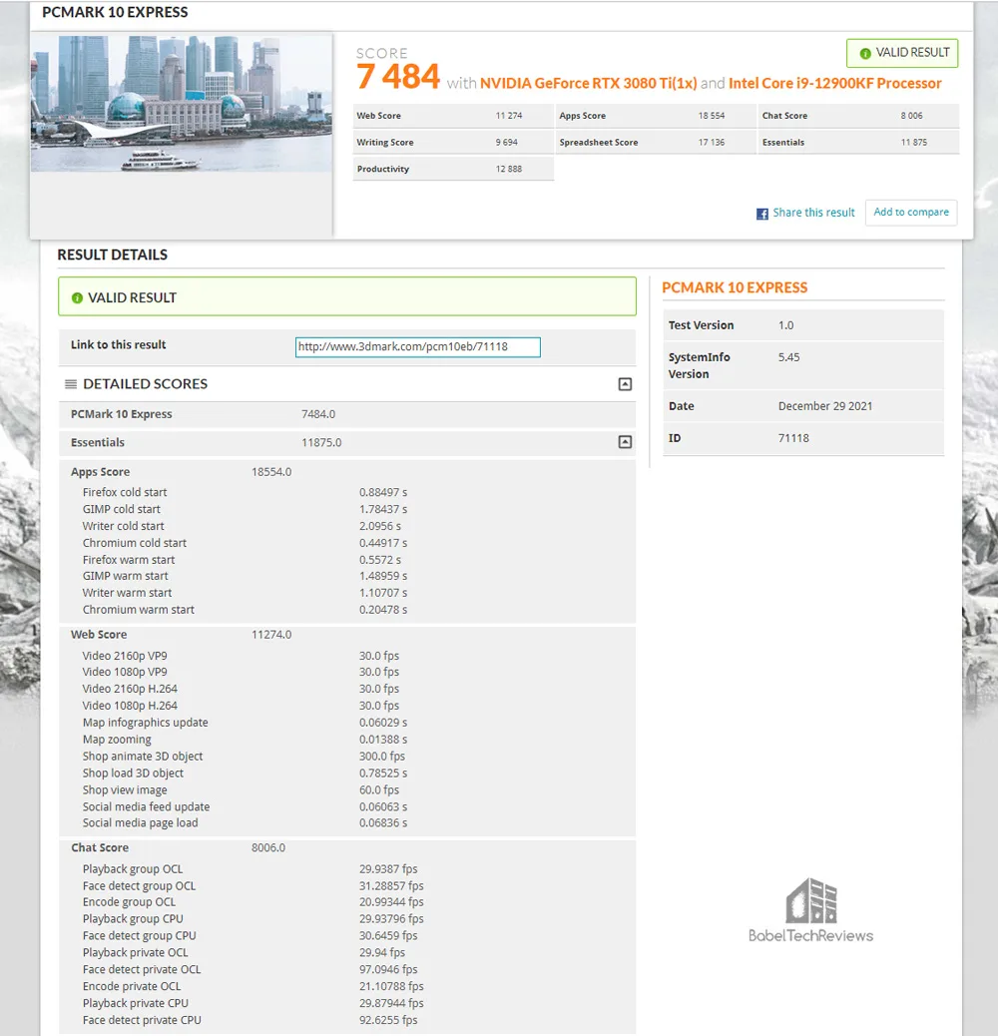
Task: Click the PCMark 10 Express city thumbnail
Action: (182, 103)
